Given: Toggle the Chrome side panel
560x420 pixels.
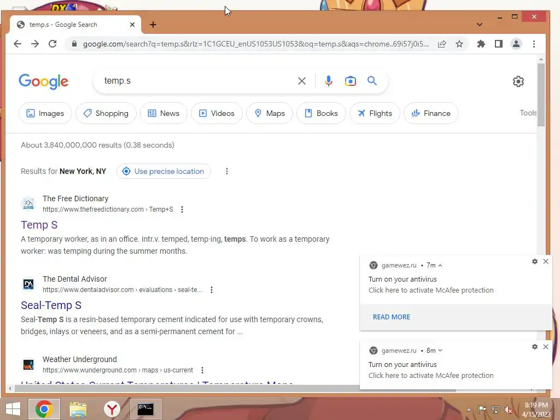Looking at the screenshot, I should [499, 44].
